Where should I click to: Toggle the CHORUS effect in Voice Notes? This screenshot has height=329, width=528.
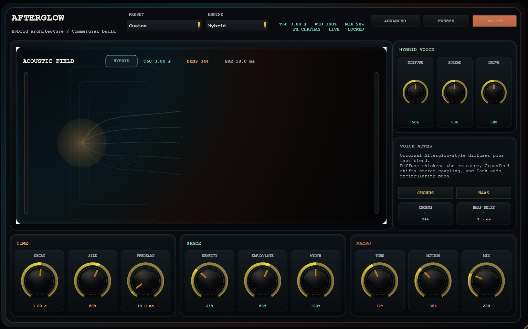coord(425,193)
